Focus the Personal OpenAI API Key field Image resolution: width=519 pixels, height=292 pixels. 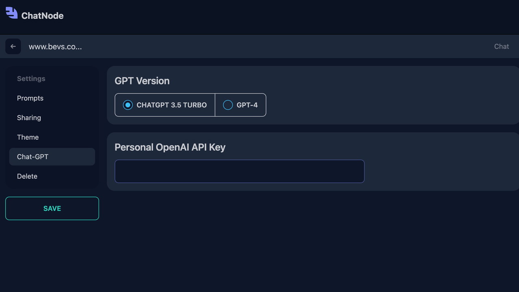click(x=239, y=171)
